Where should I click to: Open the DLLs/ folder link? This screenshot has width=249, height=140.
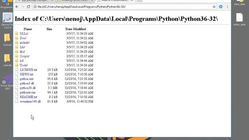[24, 33]
